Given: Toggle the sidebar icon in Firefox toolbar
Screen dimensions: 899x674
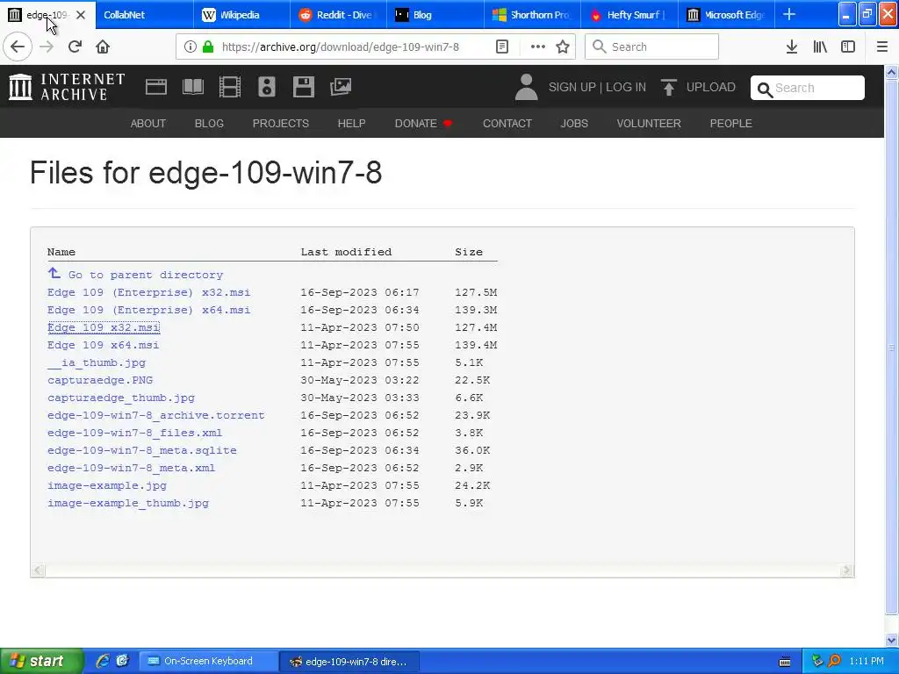Looking at the screenshot, I should click(848, 47).
